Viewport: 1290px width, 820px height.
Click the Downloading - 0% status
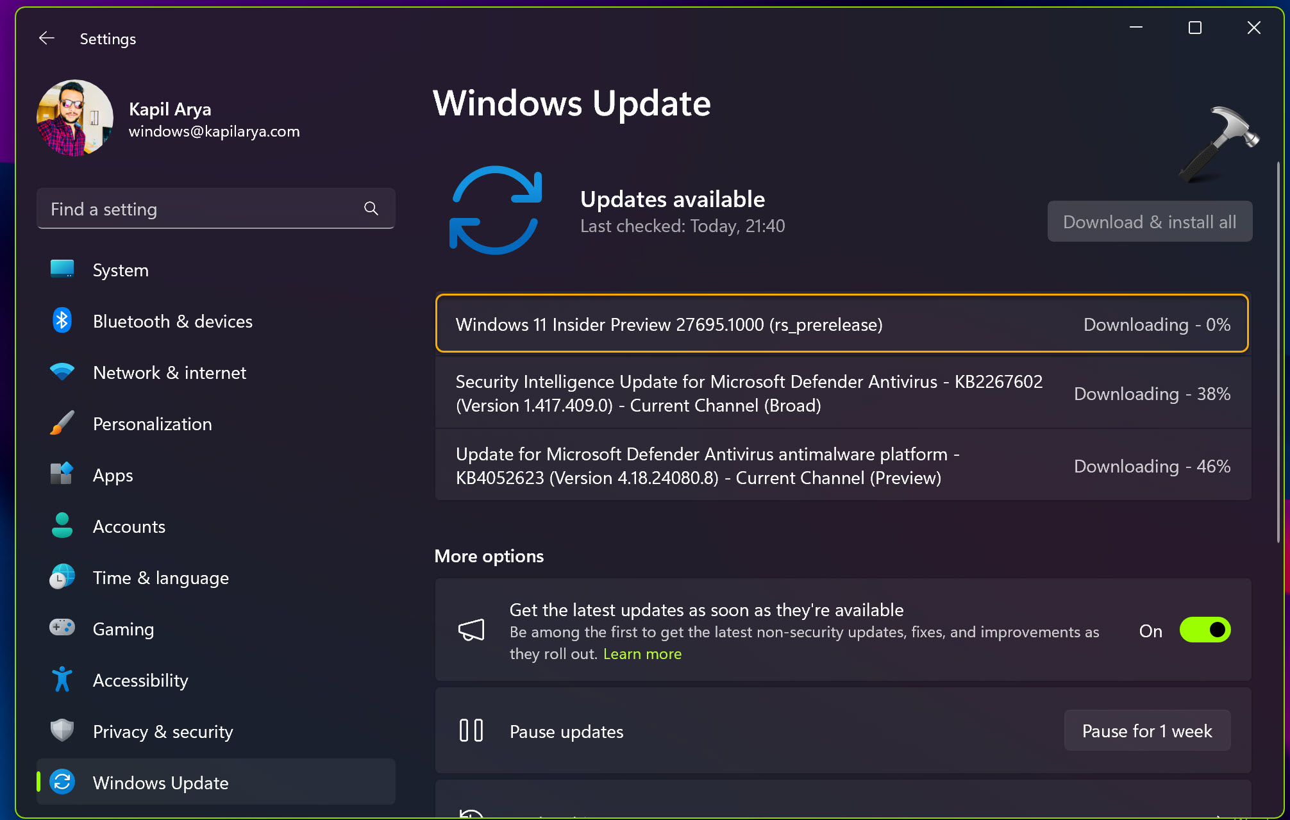(x=1157, y=324)
